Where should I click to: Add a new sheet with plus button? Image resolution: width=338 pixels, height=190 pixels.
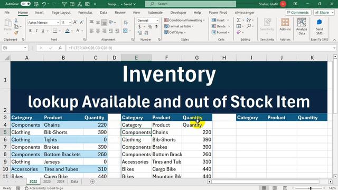coord(92,182)
